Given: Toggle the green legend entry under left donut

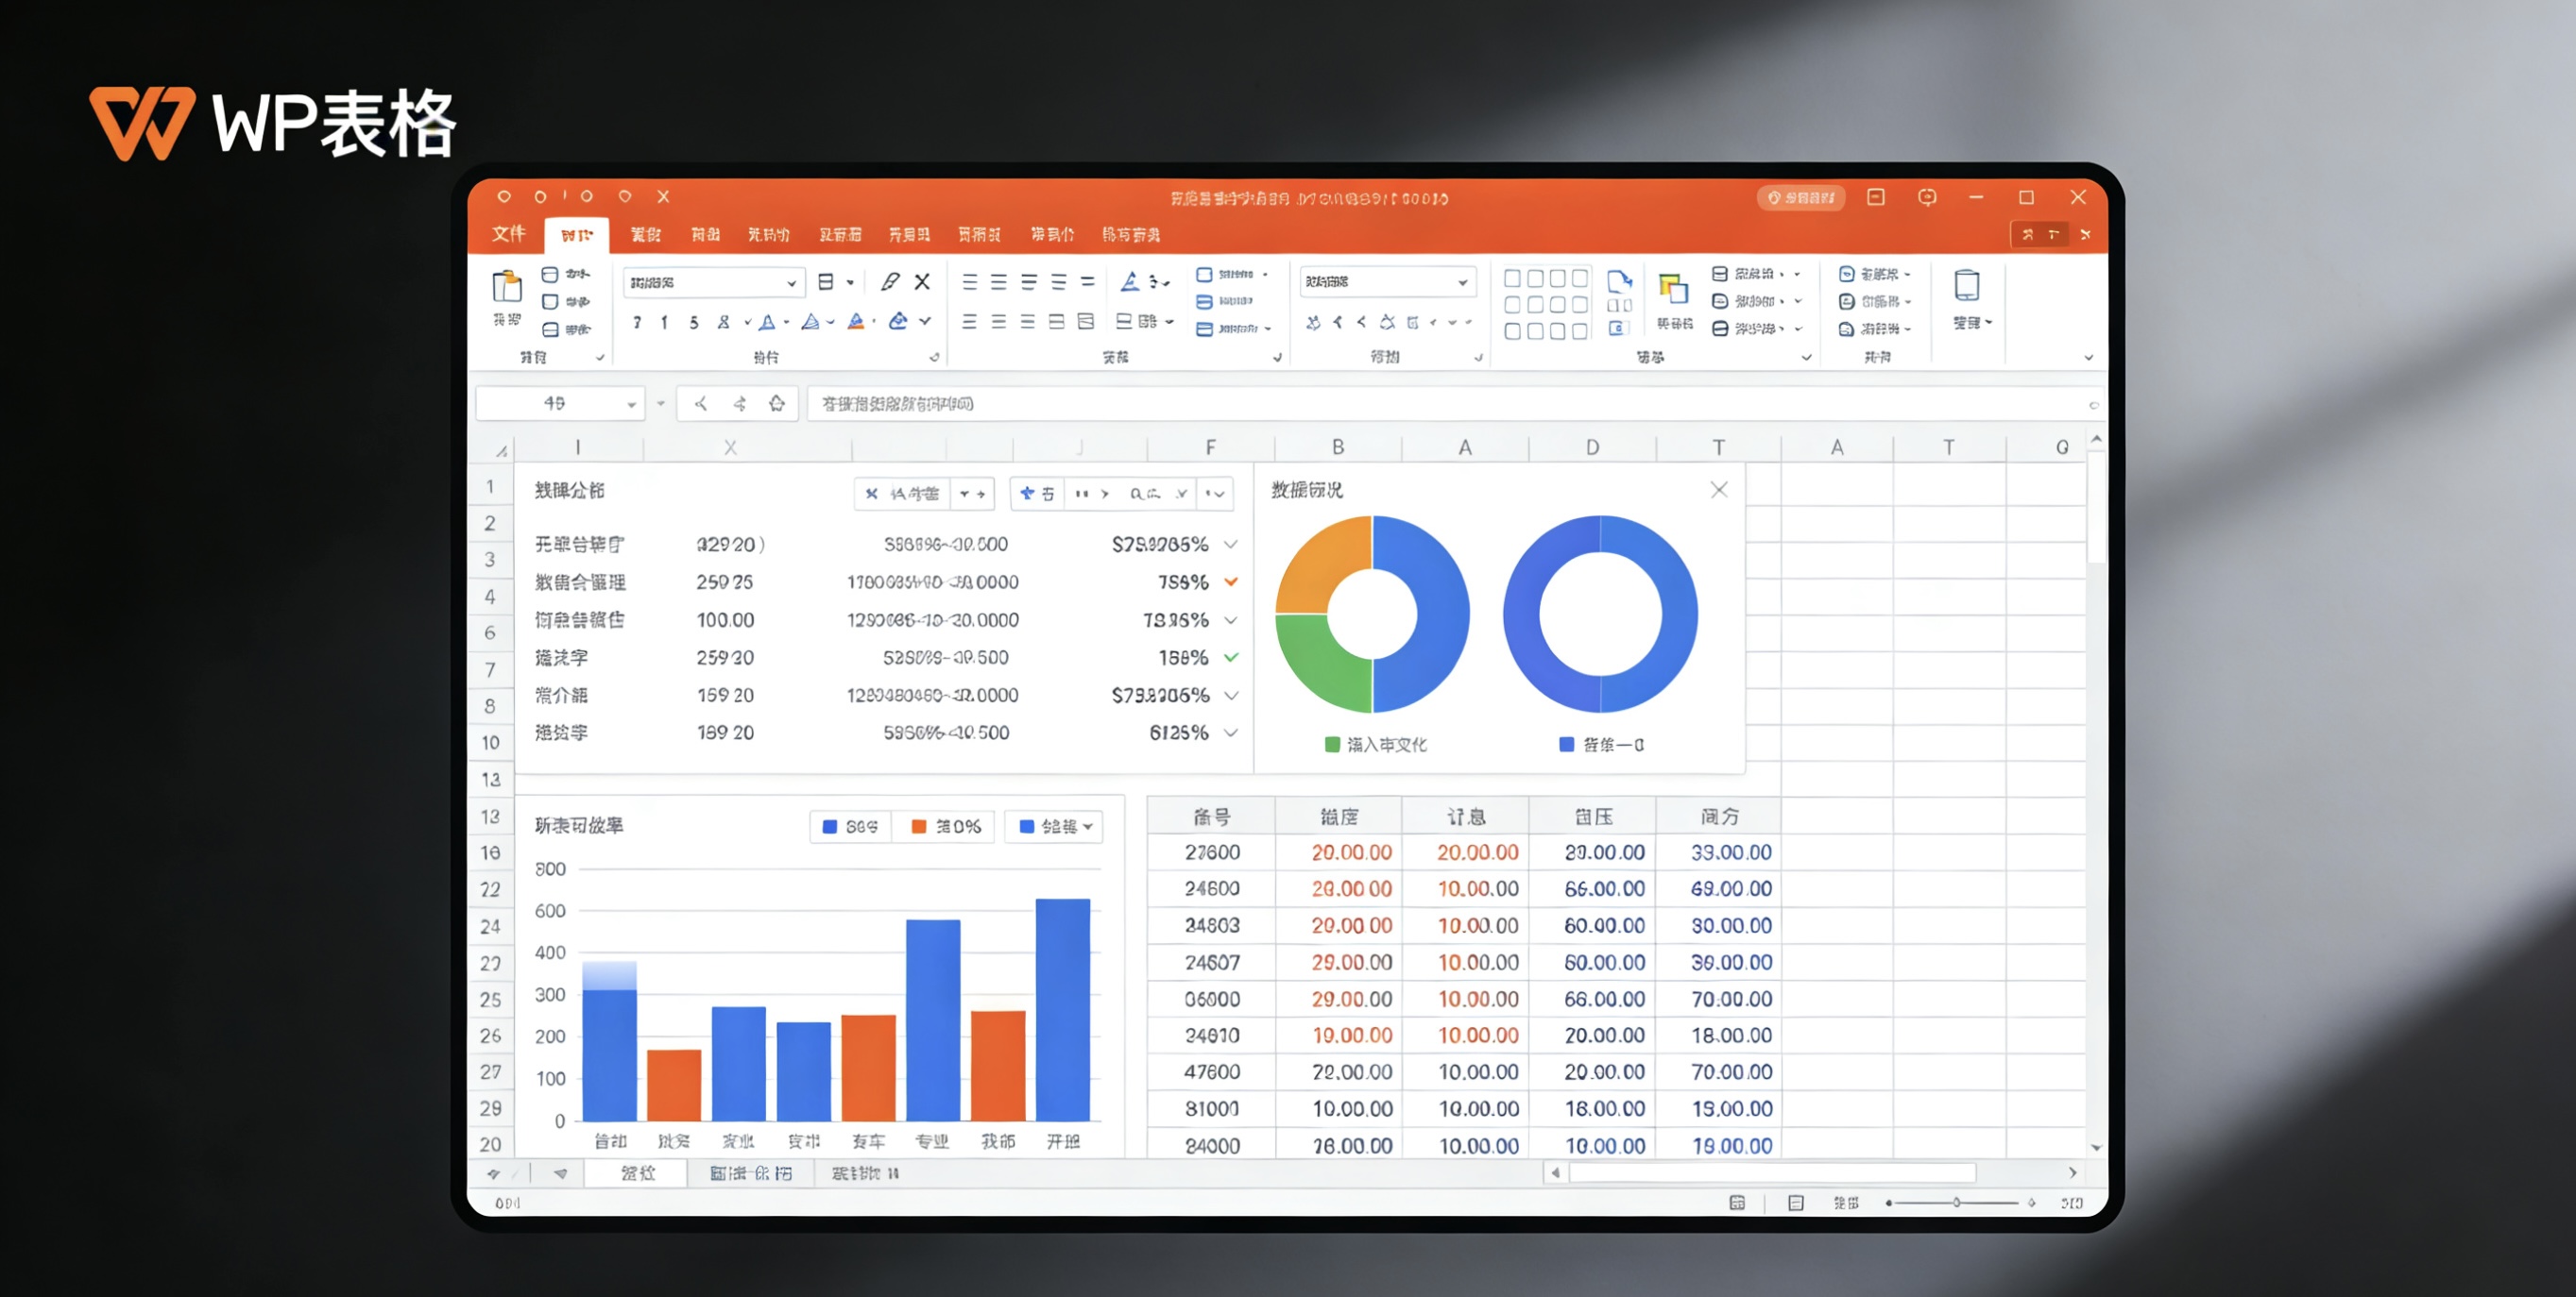Looking at the screenshot, I should [1374, 745].
